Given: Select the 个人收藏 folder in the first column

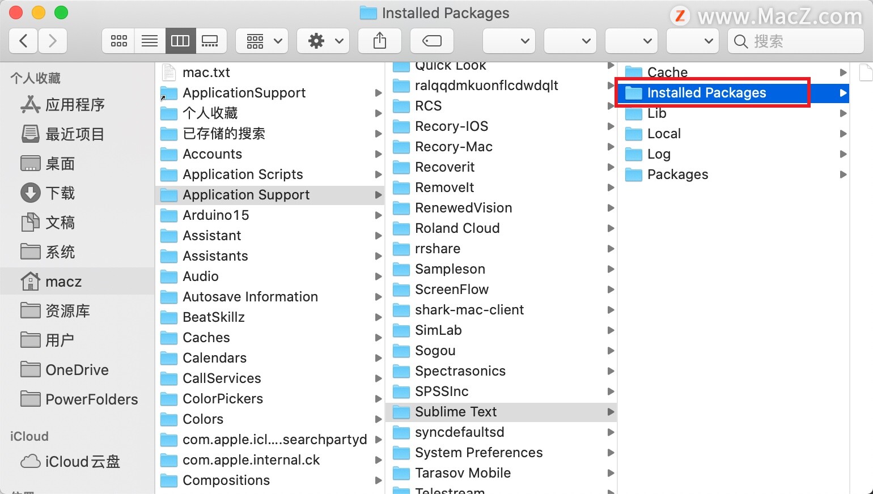Looking at the screenshot, I should [x=270, y=113].
